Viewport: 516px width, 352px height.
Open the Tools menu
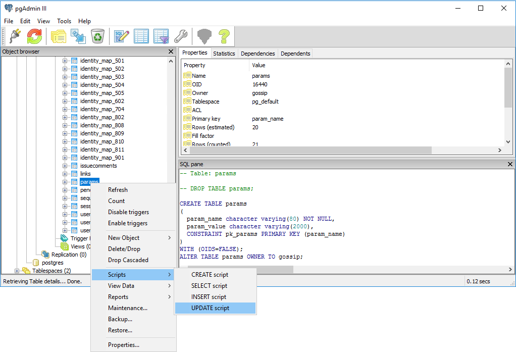[64, 21]
